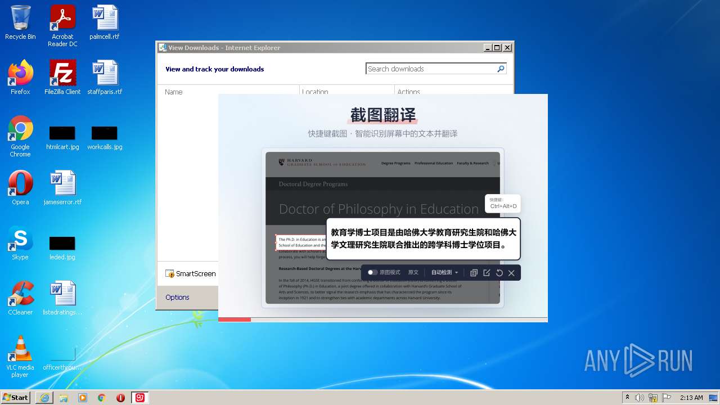
Task: Open Firefox desktop shortcut
Action: click(x=20, y=78)
